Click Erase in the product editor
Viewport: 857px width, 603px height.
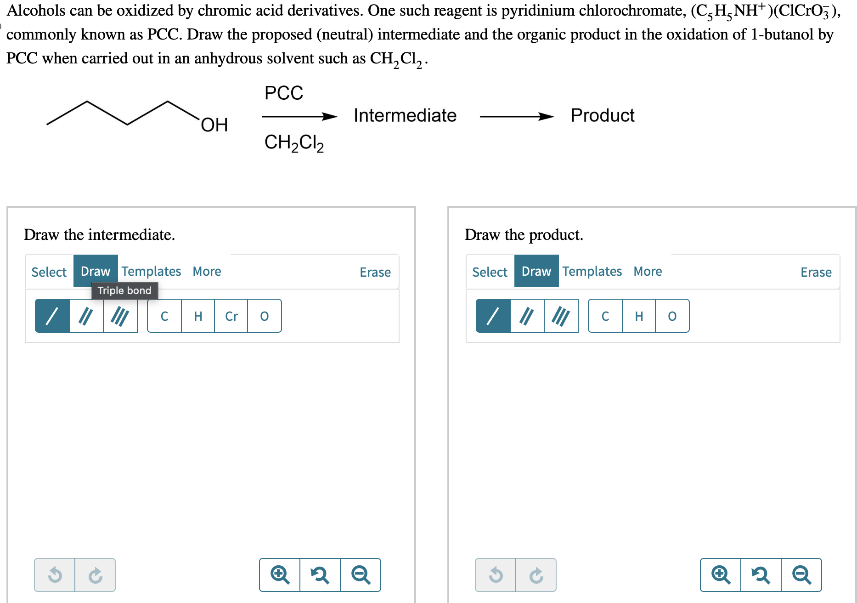816,272
